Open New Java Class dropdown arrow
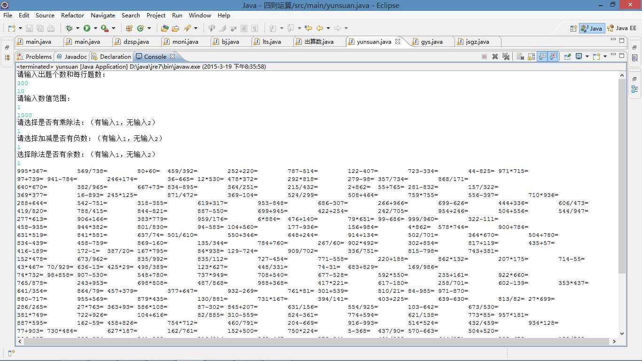 (x=149, y=28)
